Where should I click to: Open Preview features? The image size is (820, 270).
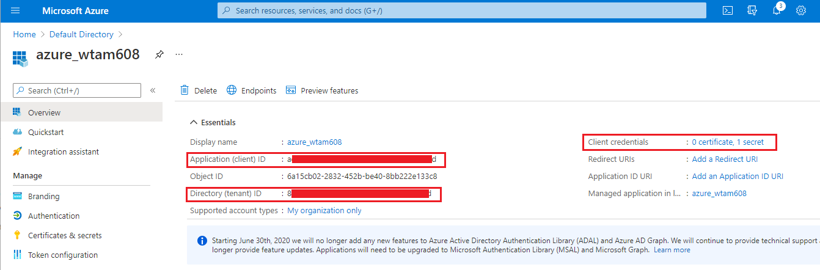[x=322, y=90]
